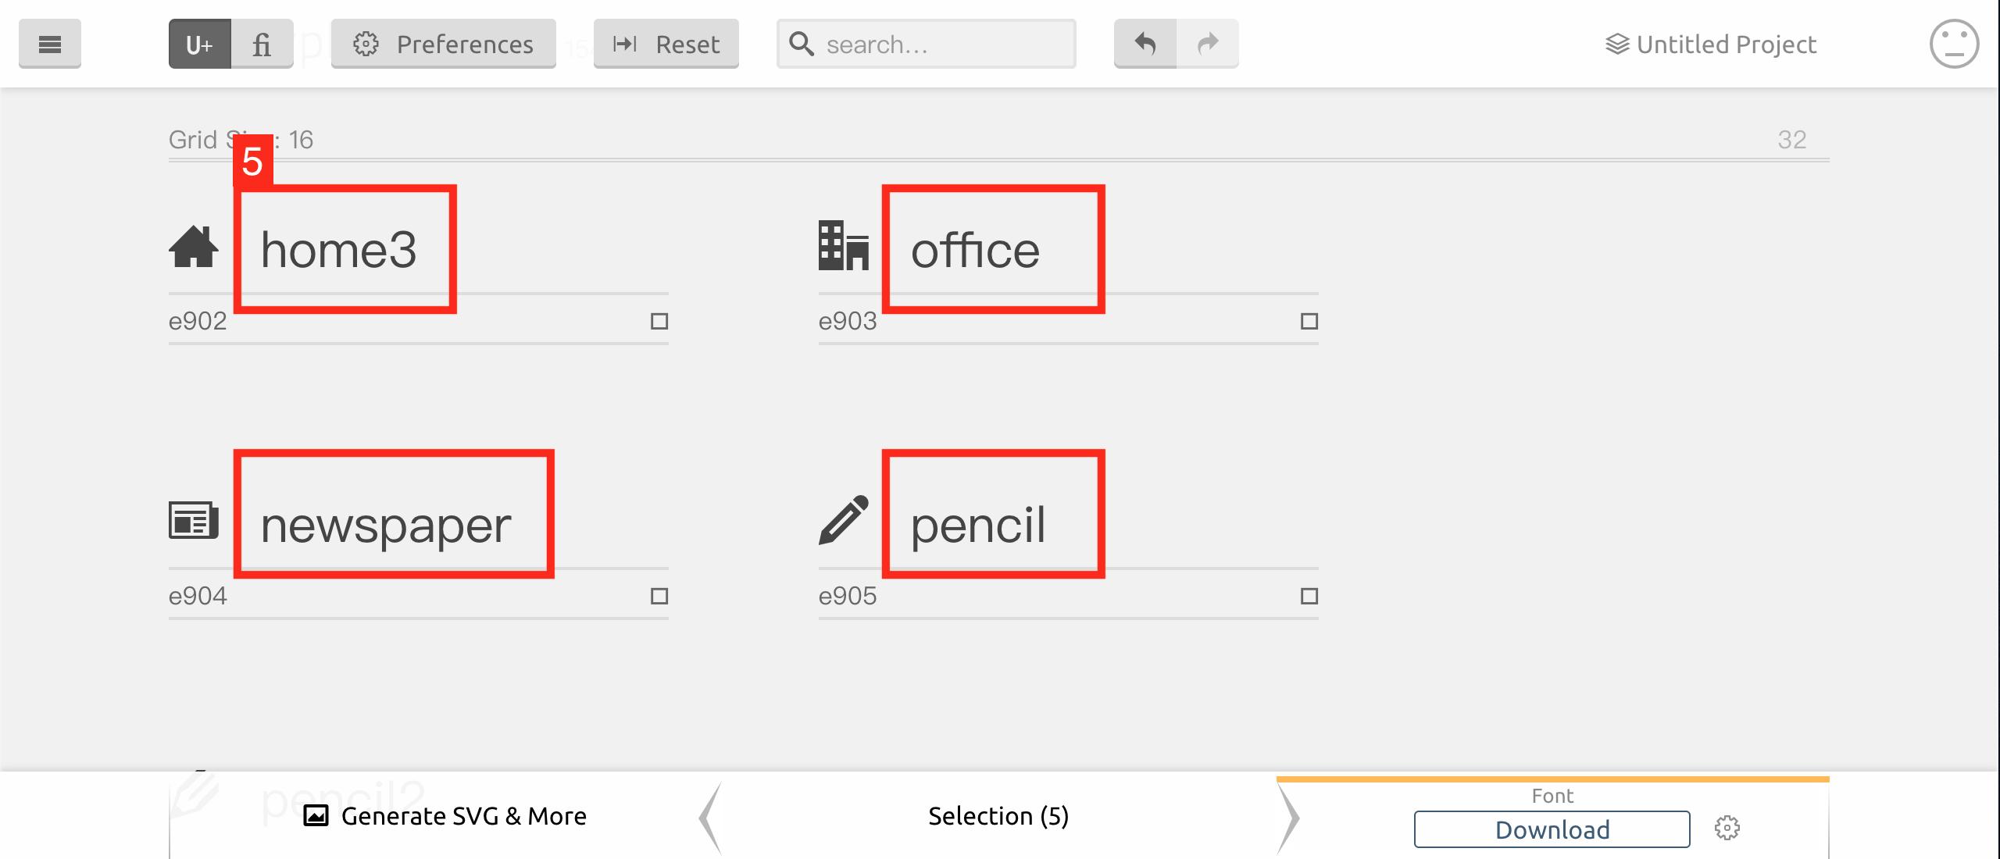Select the newspaper icon glyph
Image resolution: width=2000 pixels, height=859 pixels.
tap(194, 520)
